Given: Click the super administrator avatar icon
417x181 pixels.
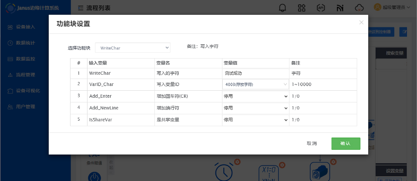Looking at the screenshot, I should pos(377,7).
